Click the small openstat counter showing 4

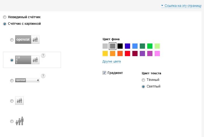[x=27, y=80]
